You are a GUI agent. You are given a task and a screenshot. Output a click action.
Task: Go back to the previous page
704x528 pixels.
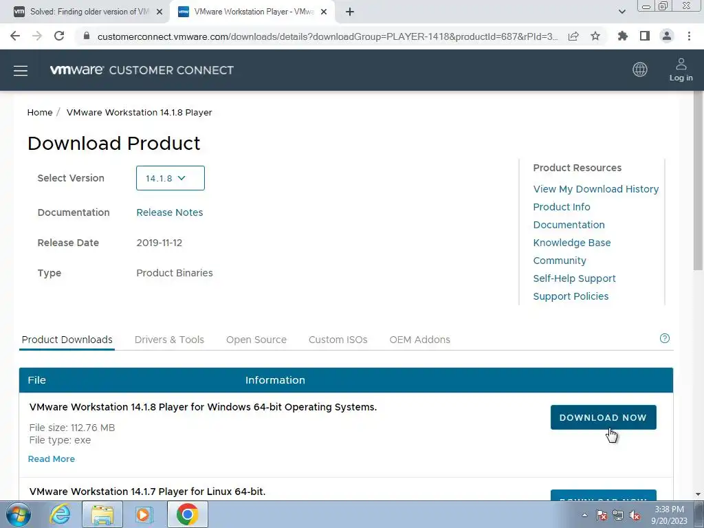(x=15, y=36)
